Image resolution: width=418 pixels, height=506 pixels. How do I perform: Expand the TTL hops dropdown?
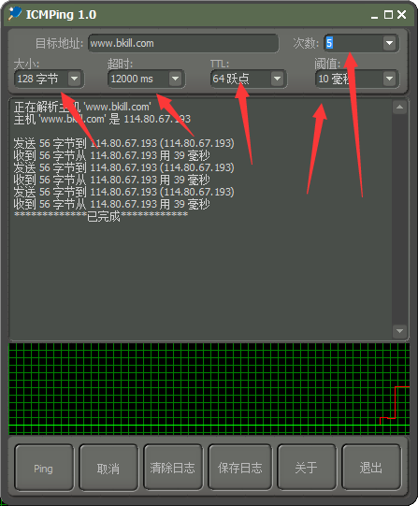pyautogui.click(x=277, y=79)
